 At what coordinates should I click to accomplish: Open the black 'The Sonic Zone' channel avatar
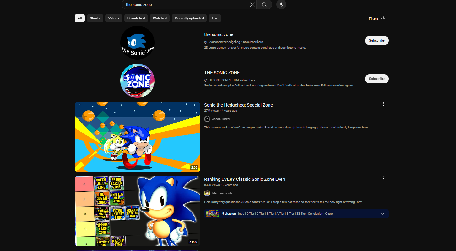tap(138, 43)
